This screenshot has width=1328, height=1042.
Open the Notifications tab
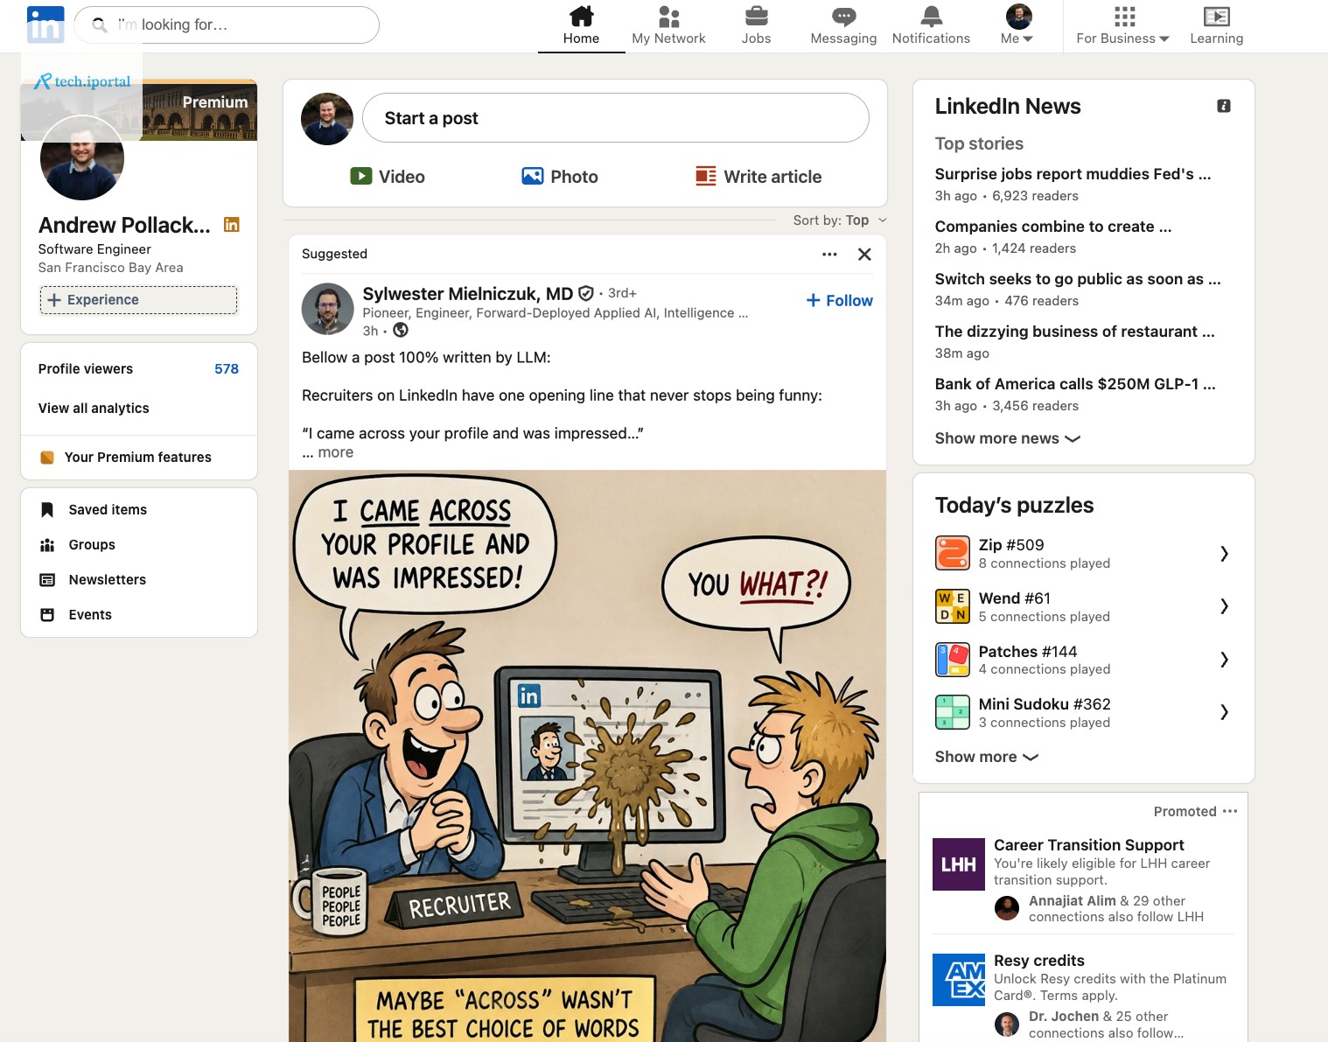coord(931,25)
